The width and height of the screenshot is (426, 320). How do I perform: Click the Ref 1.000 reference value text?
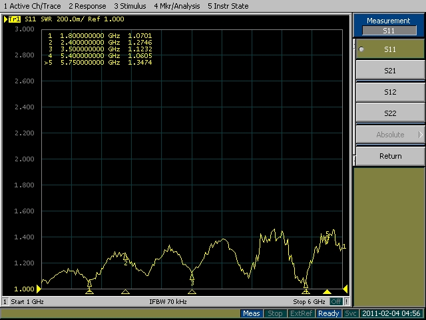click(106, 19)
